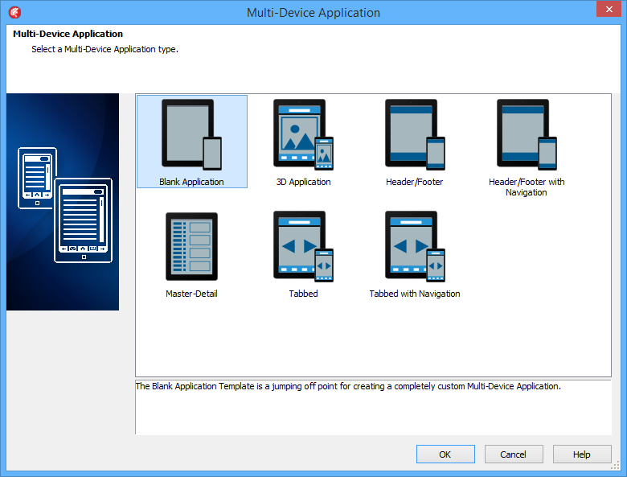Confirm selection with the OK button

pyautogui.click(x=445, y=454)
